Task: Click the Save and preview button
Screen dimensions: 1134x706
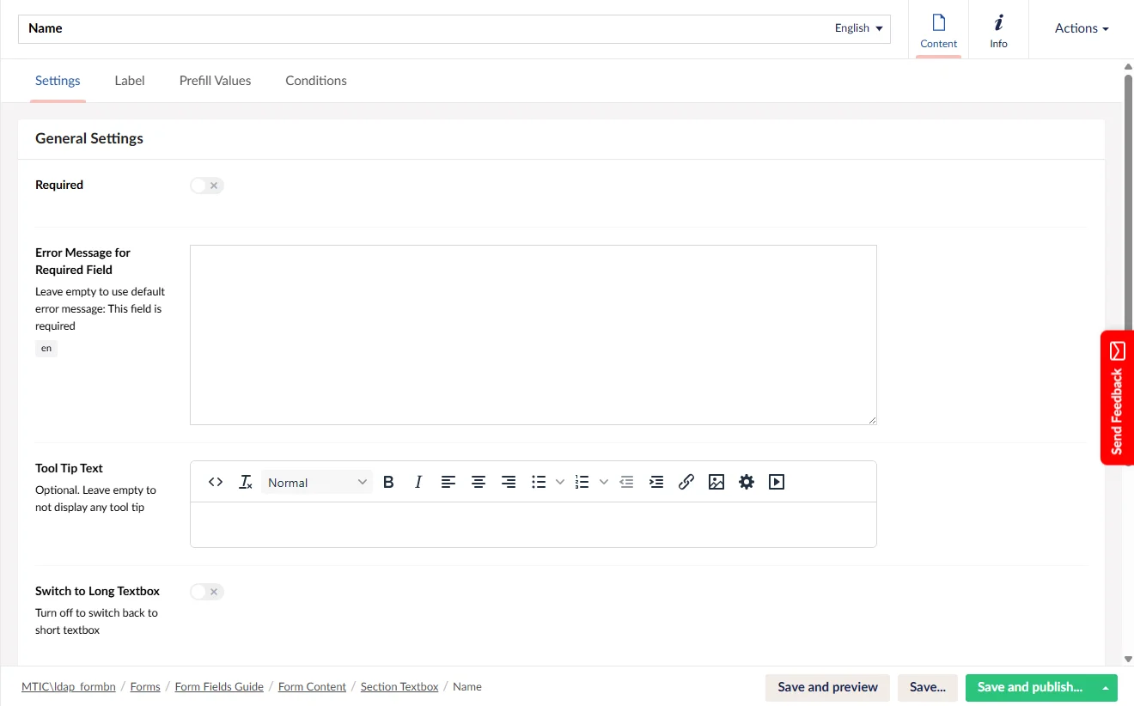Action: (x=827, y=687)
